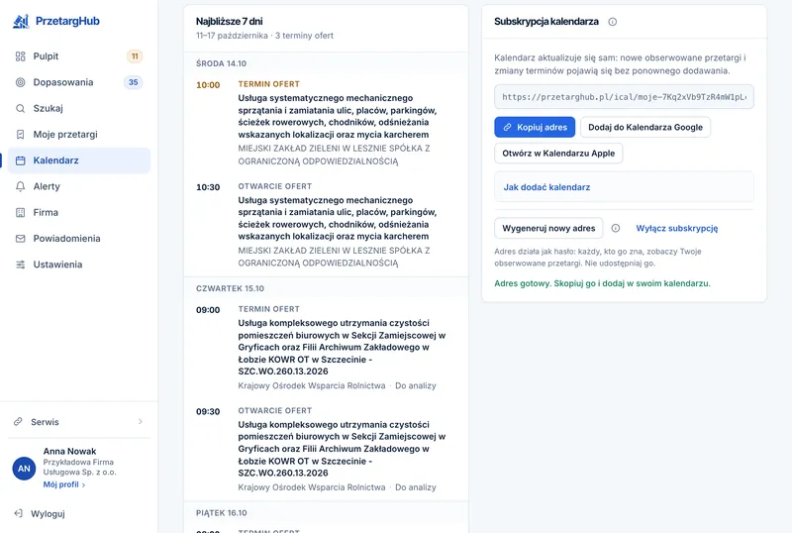
Task: Click info icon beside Subskrypcja kalendarza
Action: 612,22
